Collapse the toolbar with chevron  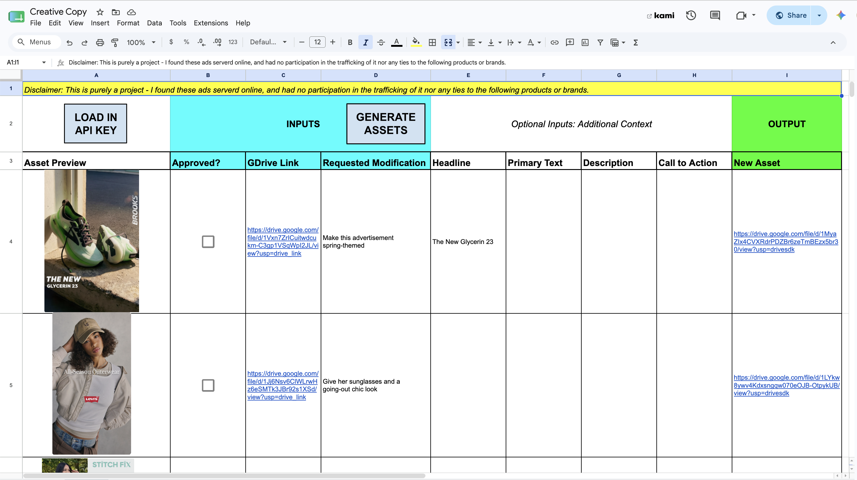point(833,42)
